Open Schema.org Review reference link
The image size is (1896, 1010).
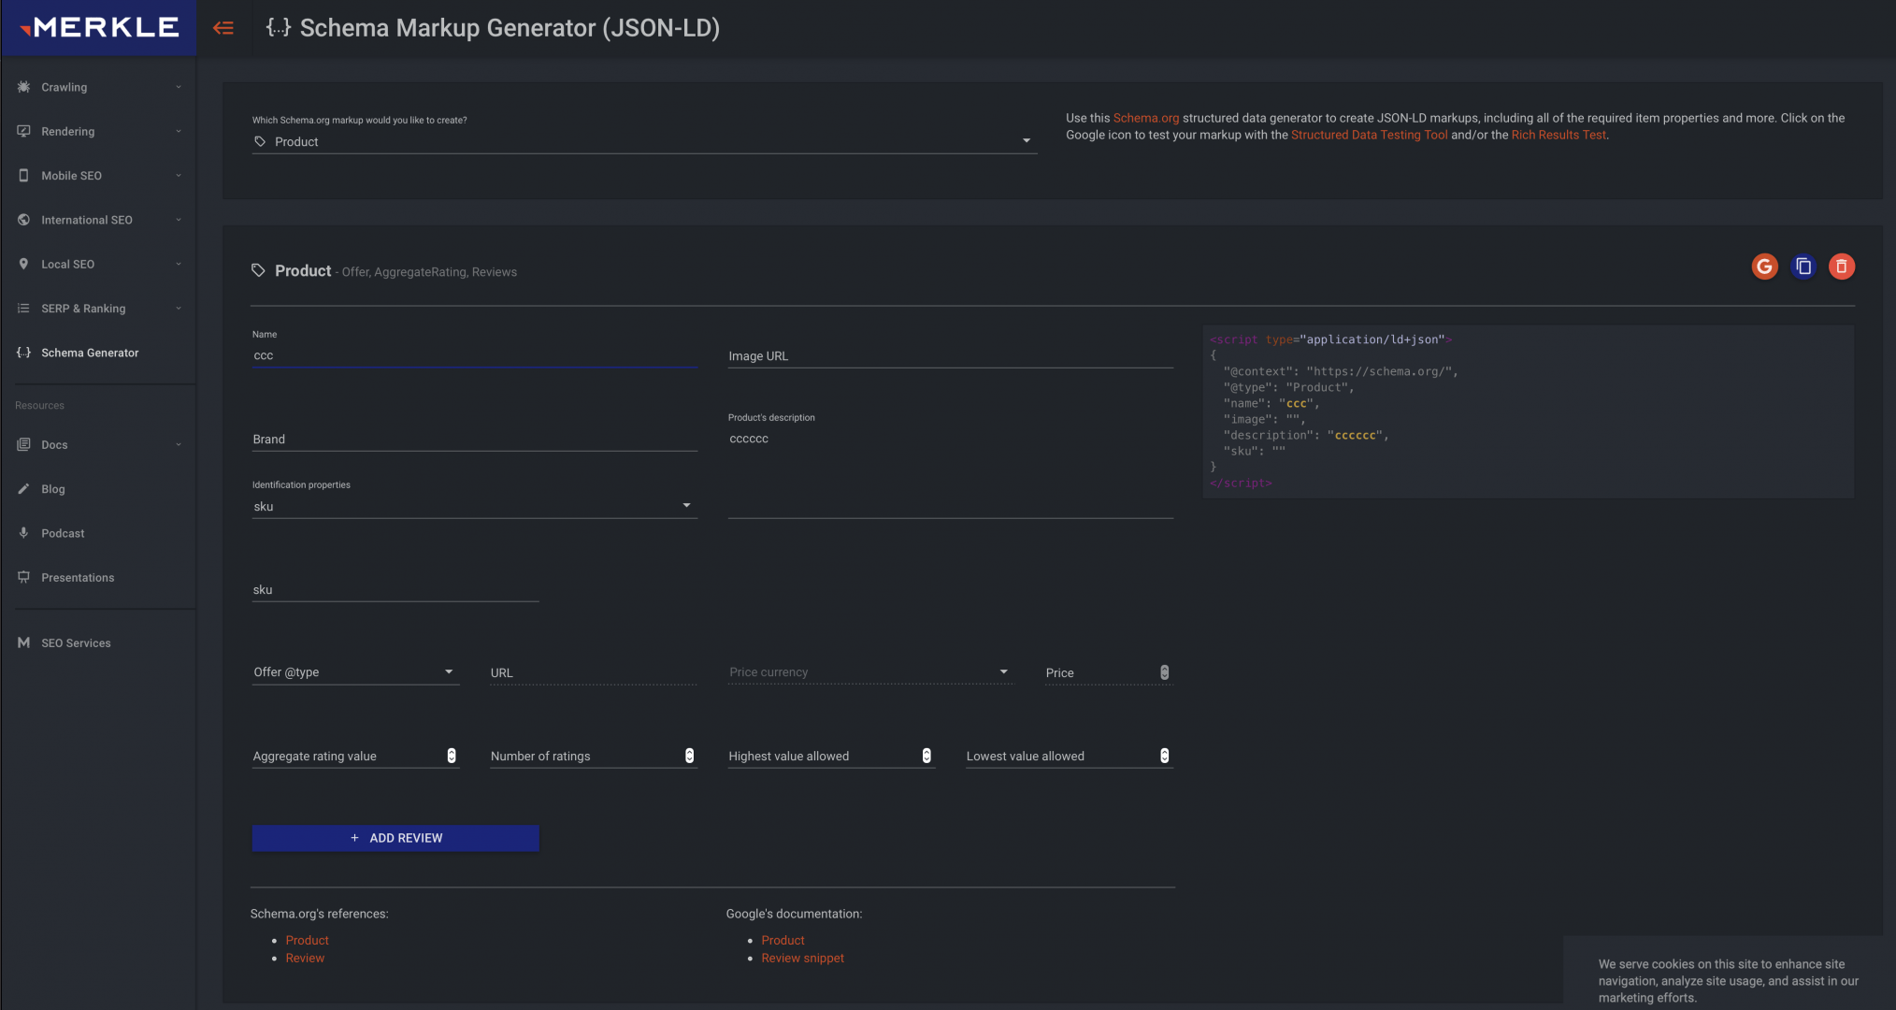tap(305, 958)
